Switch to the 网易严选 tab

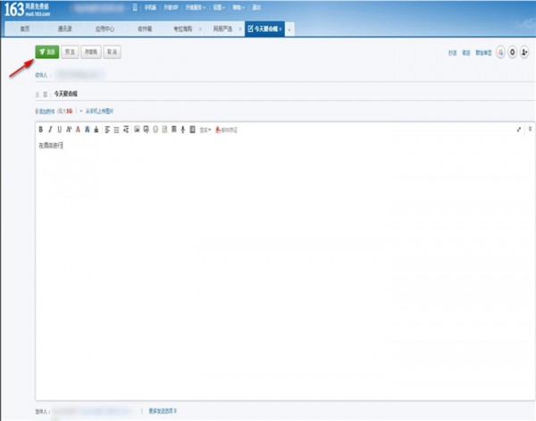(x=222, y=29)
